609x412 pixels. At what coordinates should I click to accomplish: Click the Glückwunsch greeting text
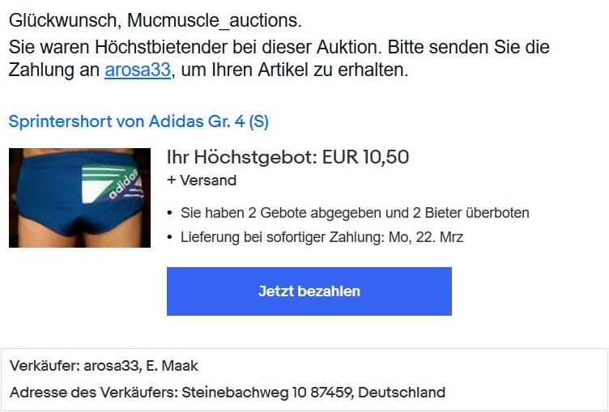coord(62,20)
